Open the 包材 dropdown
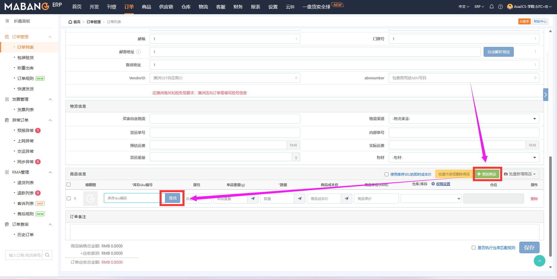557x279 pixels. [x=464, y=157]
